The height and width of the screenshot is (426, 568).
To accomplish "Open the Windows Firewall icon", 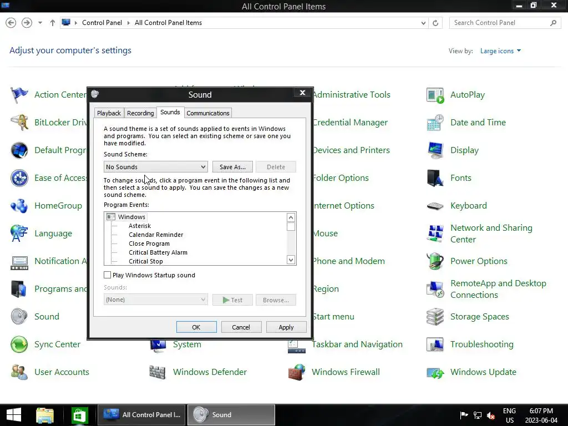I will [x=296, y=372].
